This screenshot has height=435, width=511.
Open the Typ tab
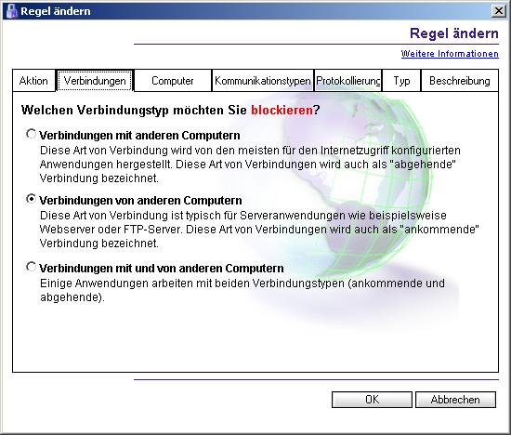tap(401, 81)
